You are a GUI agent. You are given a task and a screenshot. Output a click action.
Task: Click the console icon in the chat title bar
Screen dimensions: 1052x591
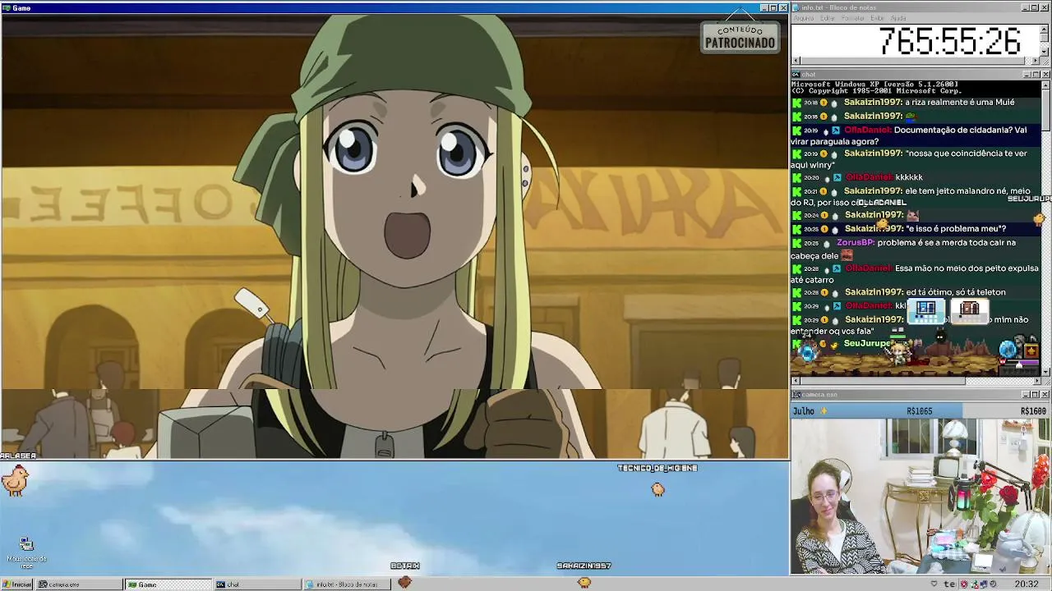[796, 75]
